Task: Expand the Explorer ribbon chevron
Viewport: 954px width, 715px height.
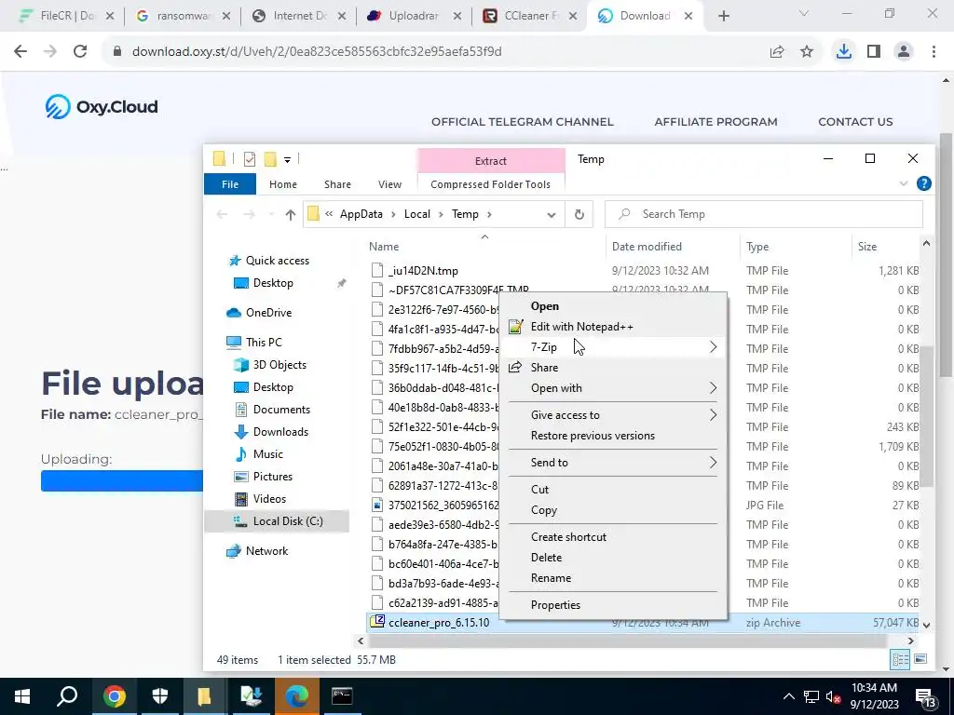Action: (904, 183)
